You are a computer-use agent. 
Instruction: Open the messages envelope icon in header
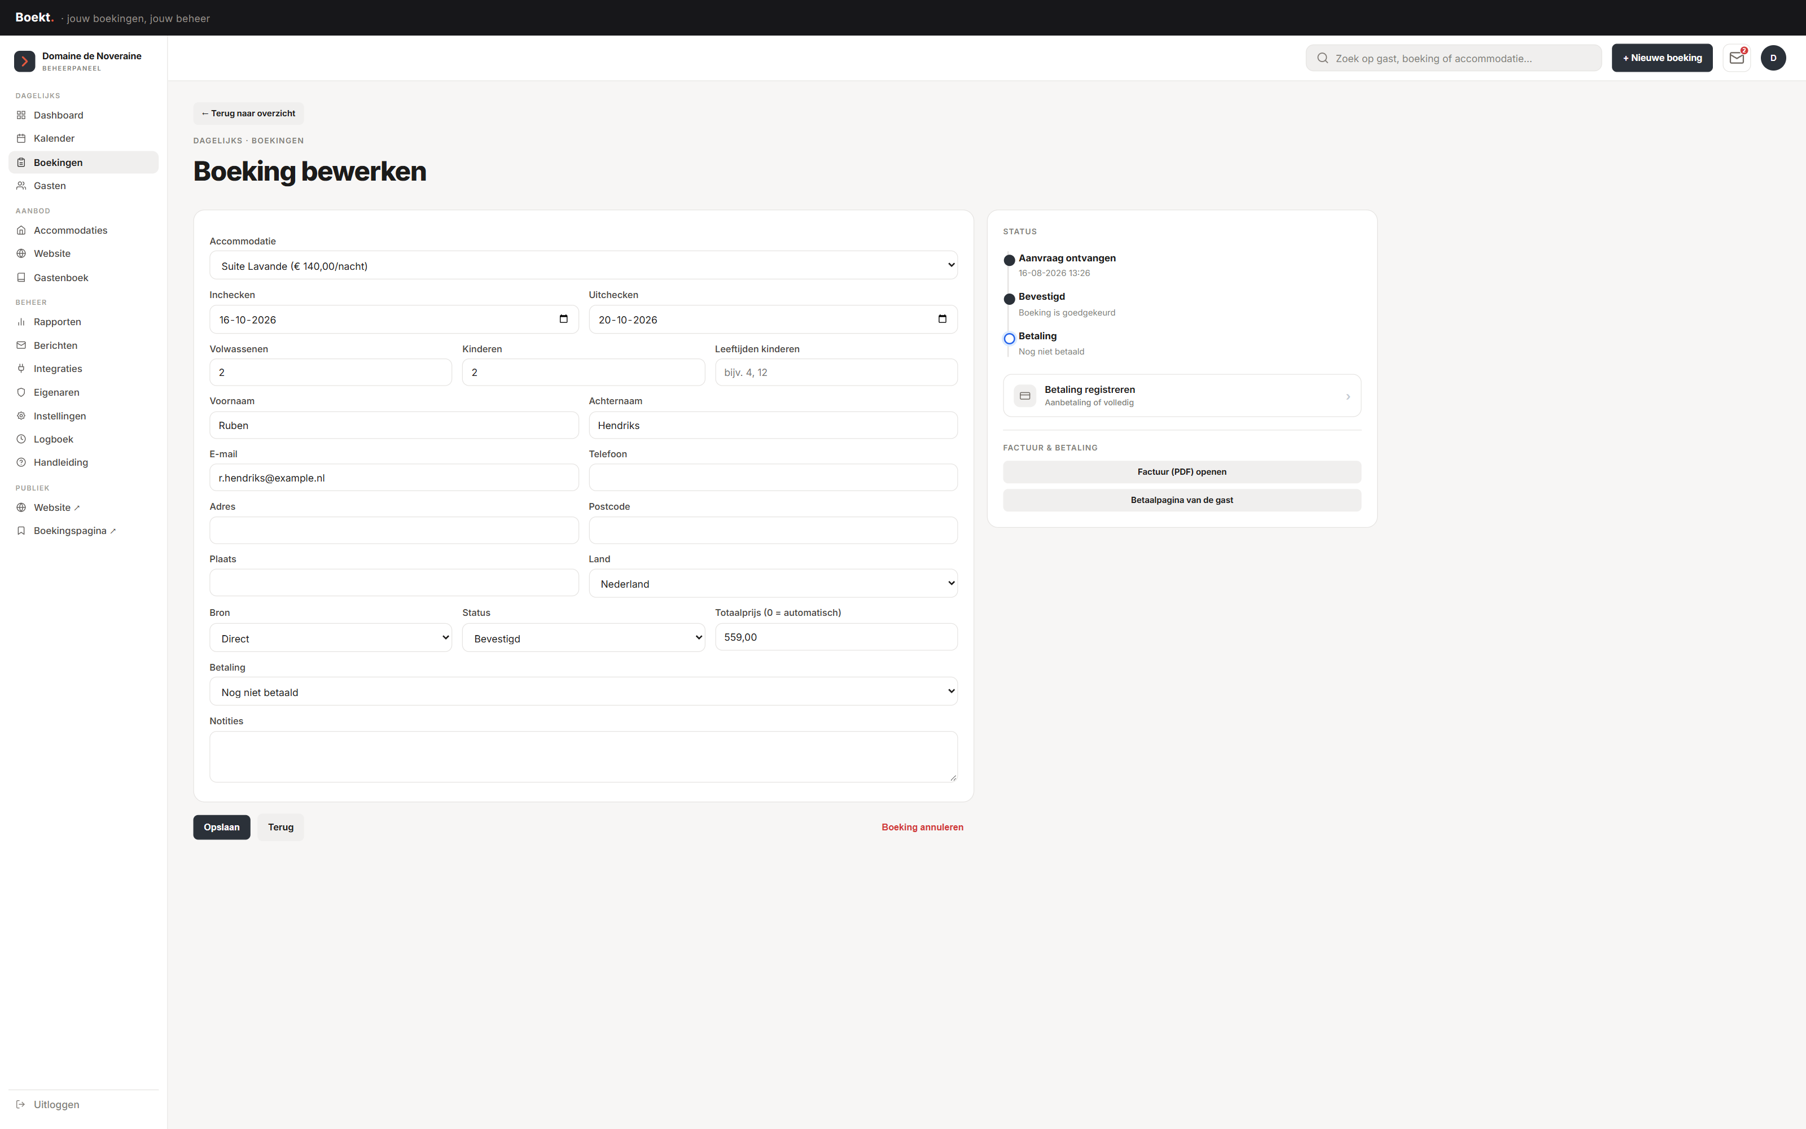tap(1737, 58)
